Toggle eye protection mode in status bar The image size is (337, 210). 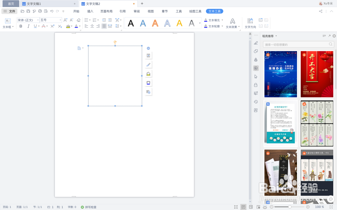[265, 207]
